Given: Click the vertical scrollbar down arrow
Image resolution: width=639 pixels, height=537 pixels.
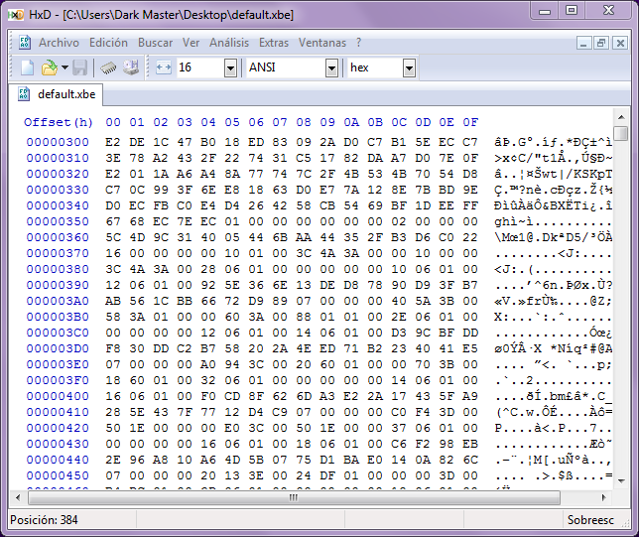Looking at the screenshot, I should point(621,481).
